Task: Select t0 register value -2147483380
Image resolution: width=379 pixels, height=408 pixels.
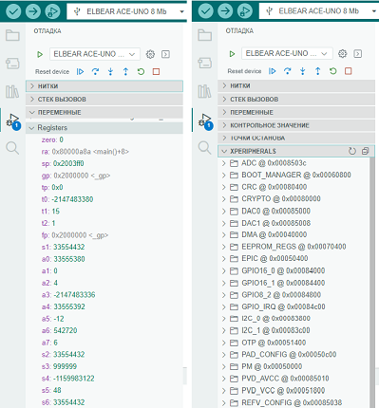Action: (x=72, y=199)
